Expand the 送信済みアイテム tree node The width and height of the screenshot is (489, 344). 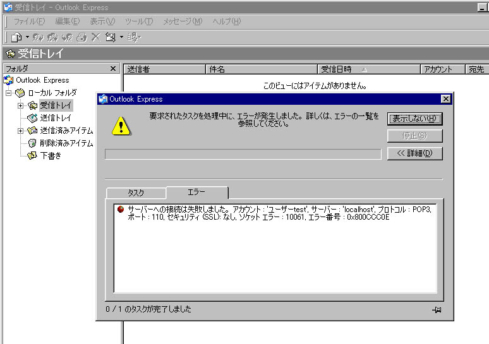click(21, 131)
